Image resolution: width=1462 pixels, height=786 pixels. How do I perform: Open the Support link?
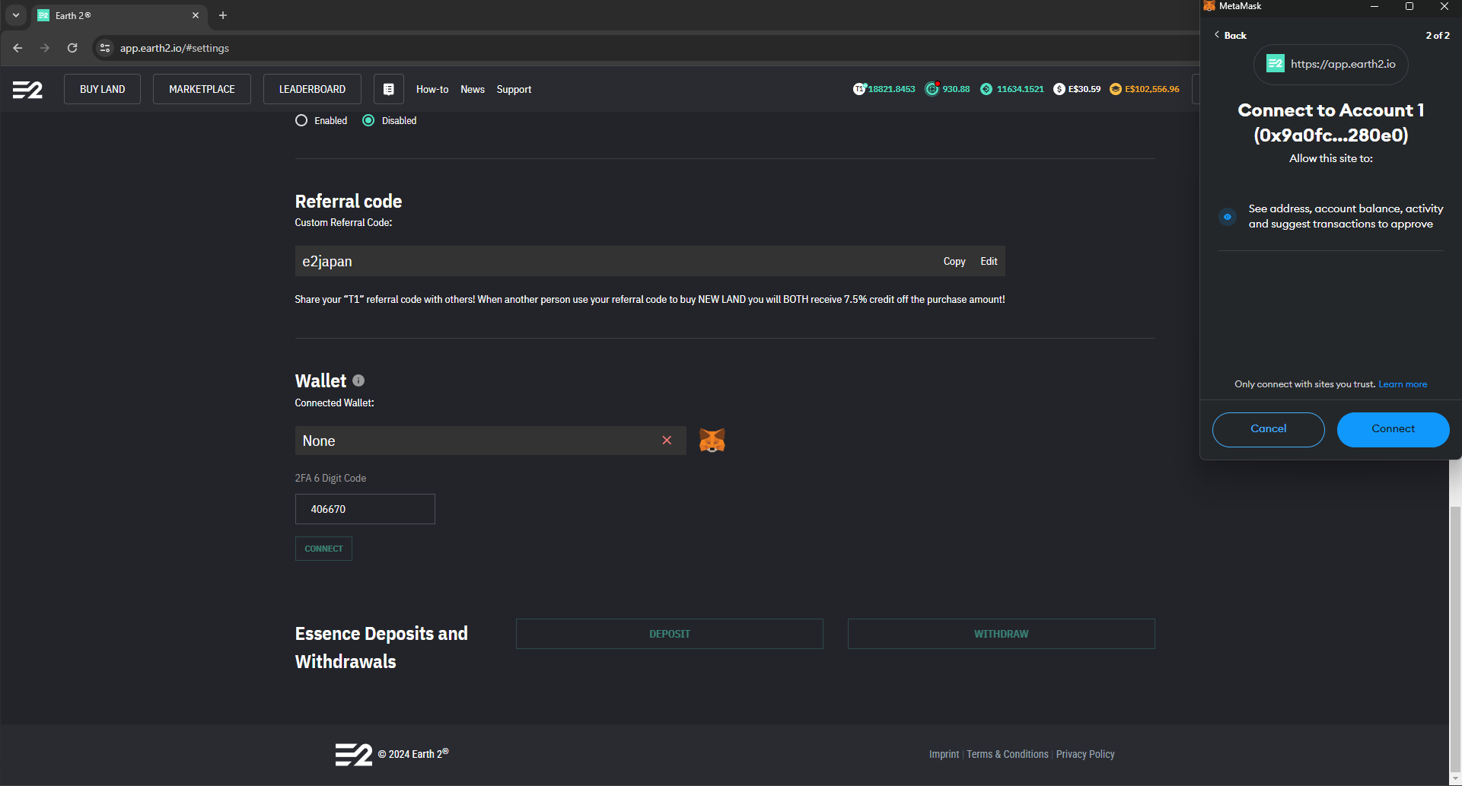514,89
